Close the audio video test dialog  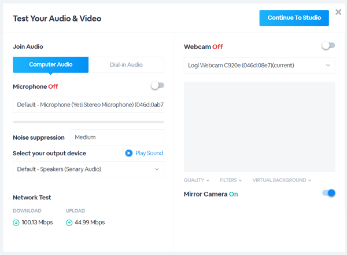[338, 12]
